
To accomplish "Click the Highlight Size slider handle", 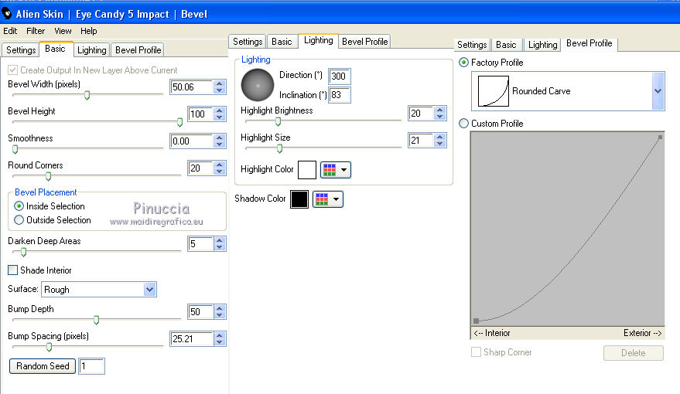I will coord(280,148).
